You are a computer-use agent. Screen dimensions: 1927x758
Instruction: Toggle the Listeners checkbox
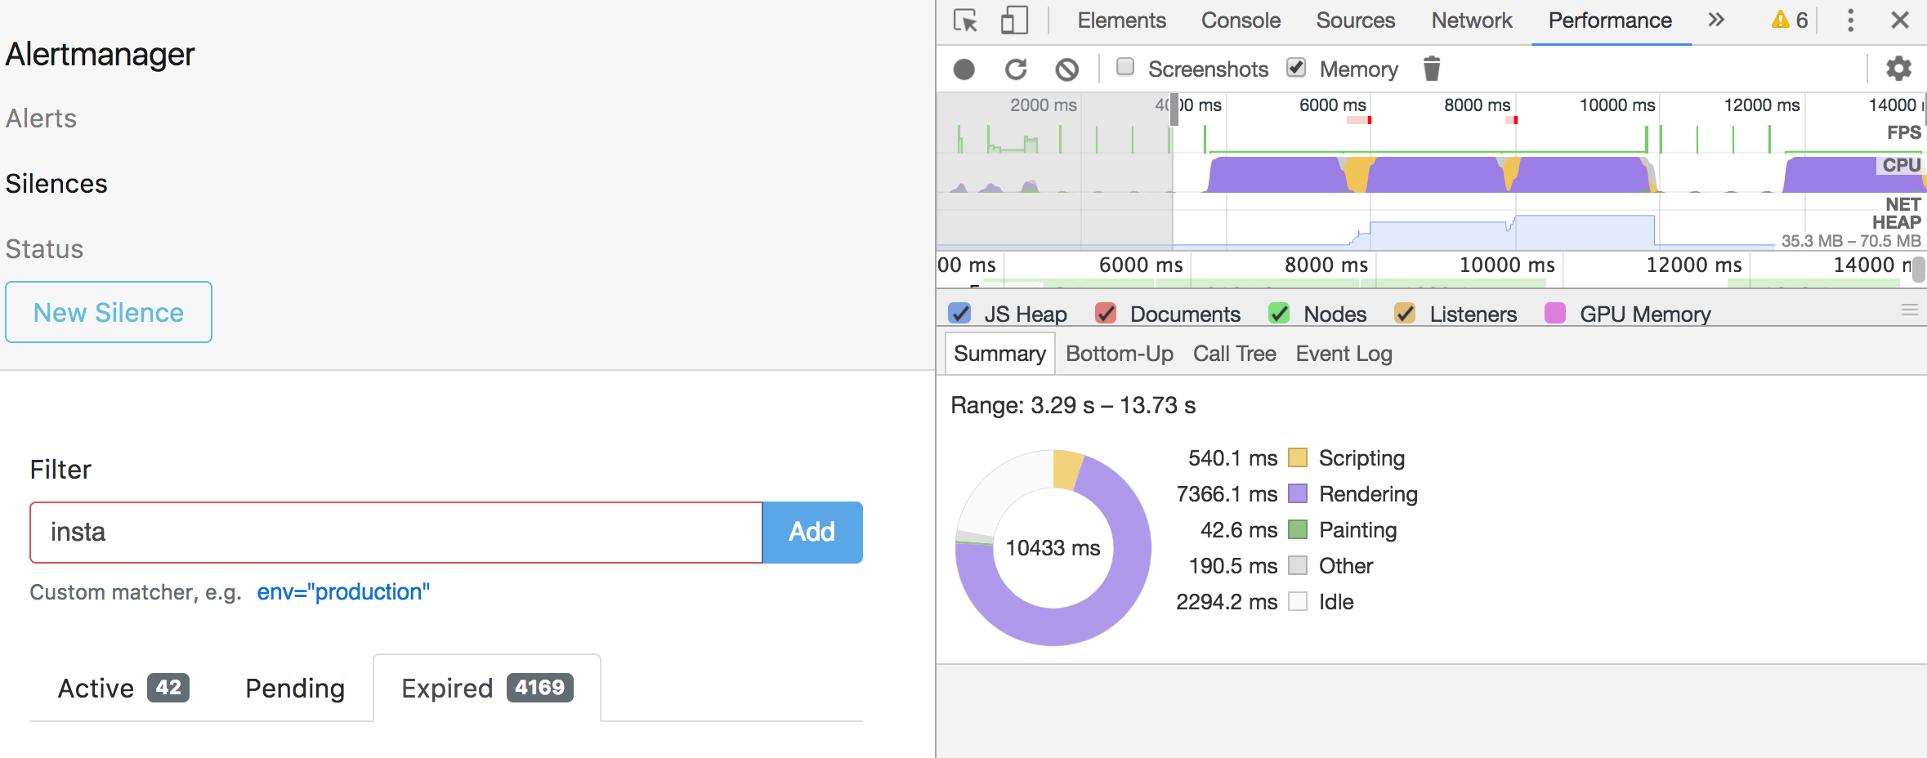pos(1405,314)
